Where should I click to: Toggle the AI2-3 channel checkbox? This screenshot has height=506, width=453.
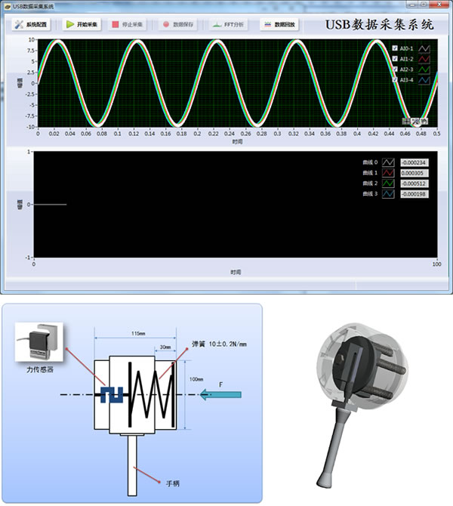pos(395,69)
